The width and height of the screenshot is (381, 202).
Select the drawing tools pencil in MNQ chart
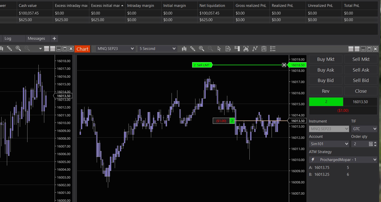coord(193,49)
